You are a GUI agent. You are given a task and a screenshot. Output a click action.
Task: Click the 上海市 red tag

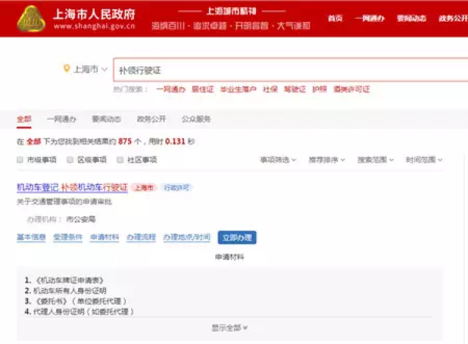point(144,188)
